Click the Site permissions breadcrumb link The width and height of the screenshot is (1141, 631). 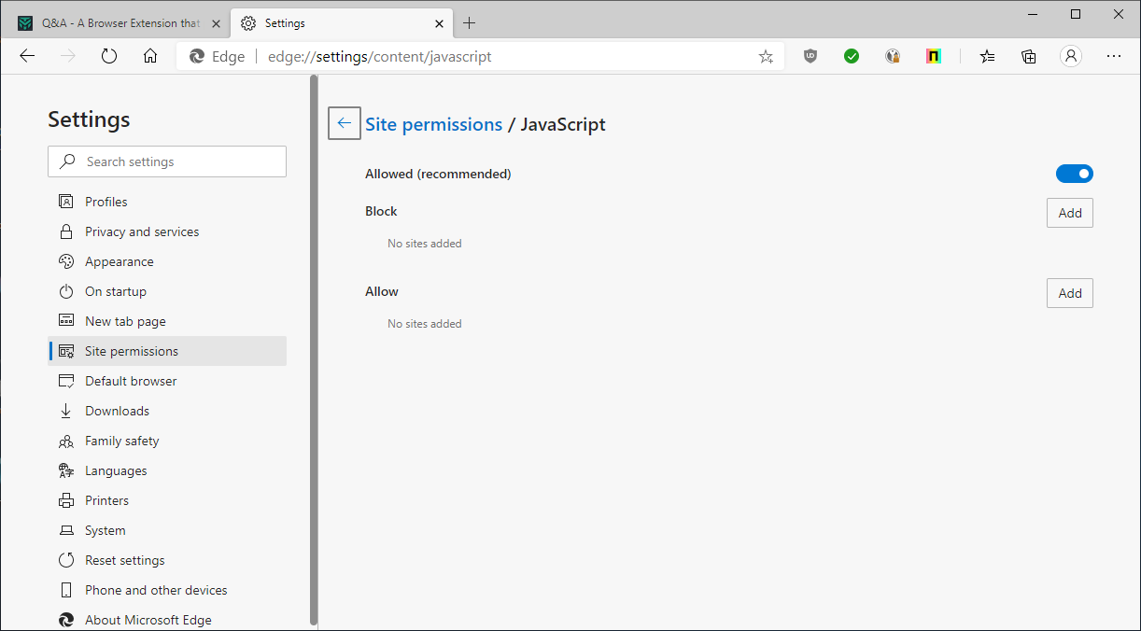click(433, 124)
